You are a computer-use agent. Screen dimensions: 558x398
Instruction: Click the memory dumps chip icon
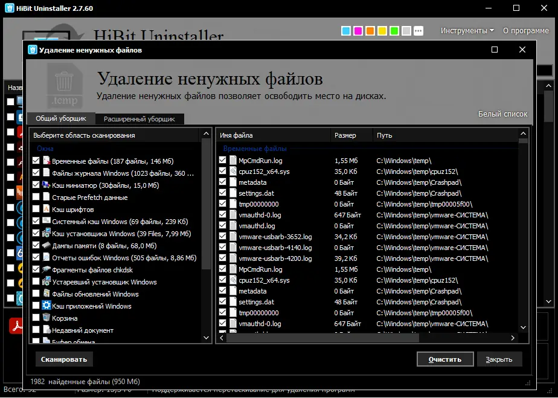tap(46, 245)
